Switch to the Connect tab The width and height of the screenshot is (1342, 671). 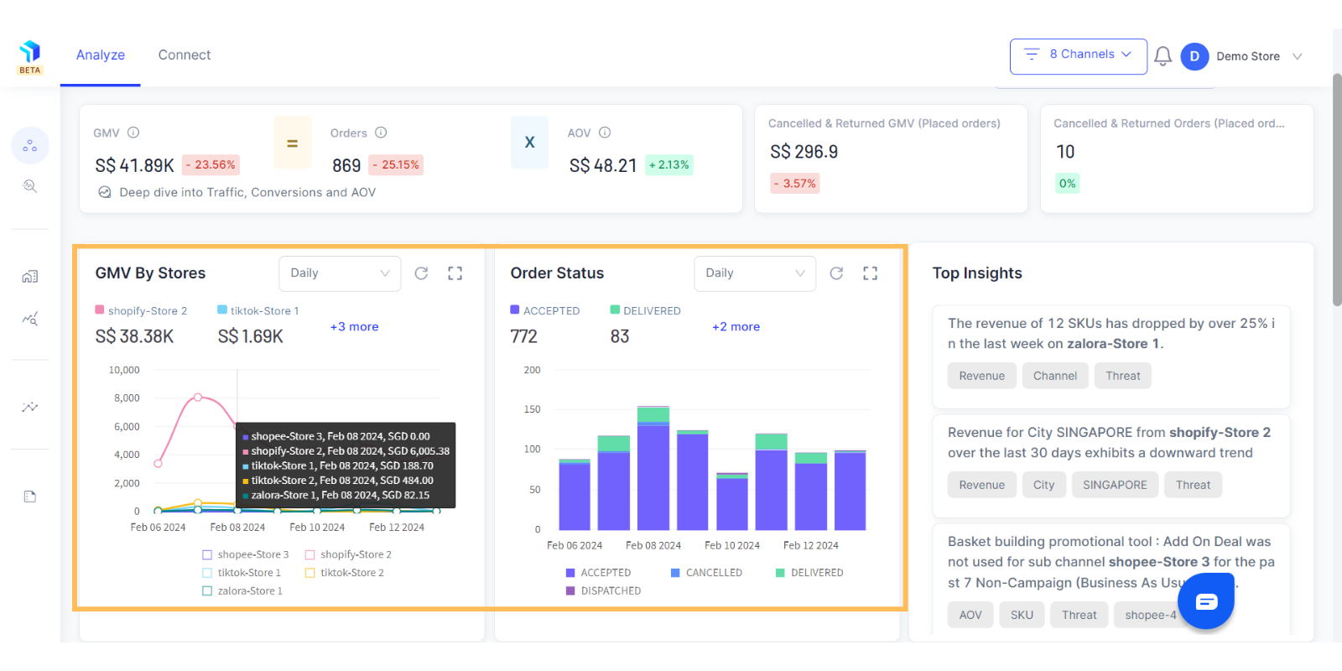tap(185, 55)
